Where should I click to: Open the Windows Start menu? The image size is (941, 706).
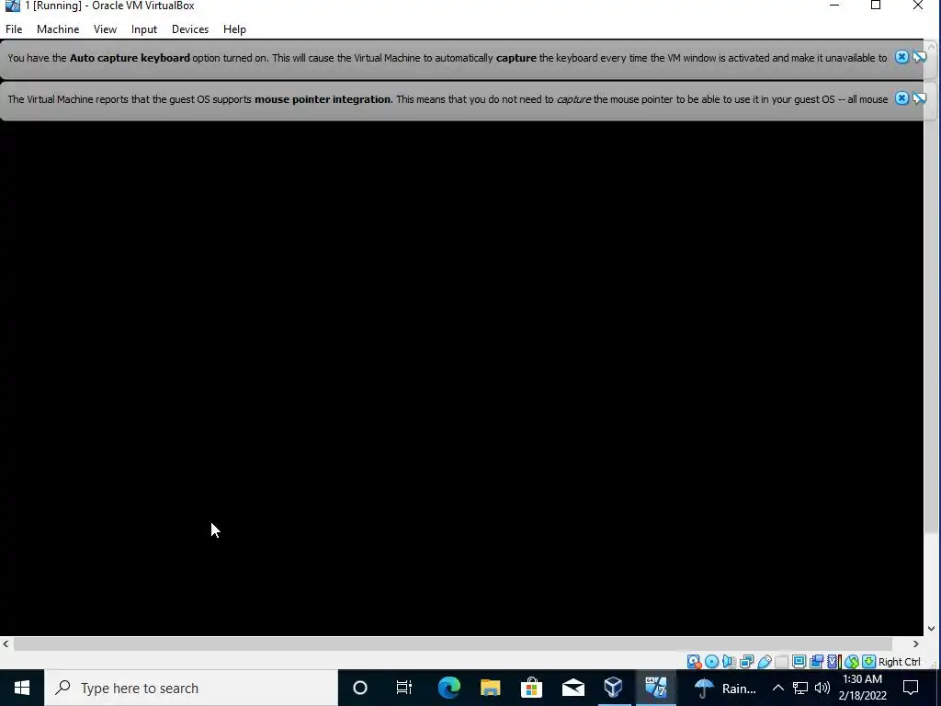22,688
